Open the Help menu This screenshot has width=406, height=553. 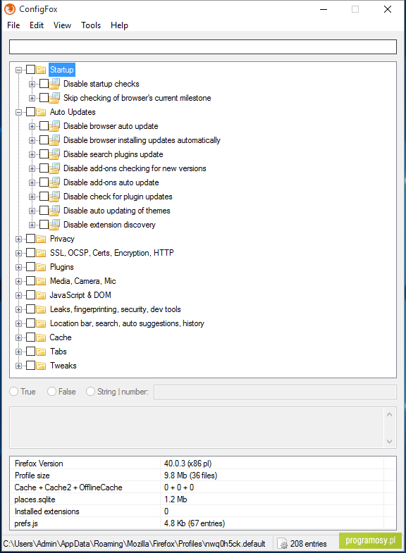[x=119, y=25]
